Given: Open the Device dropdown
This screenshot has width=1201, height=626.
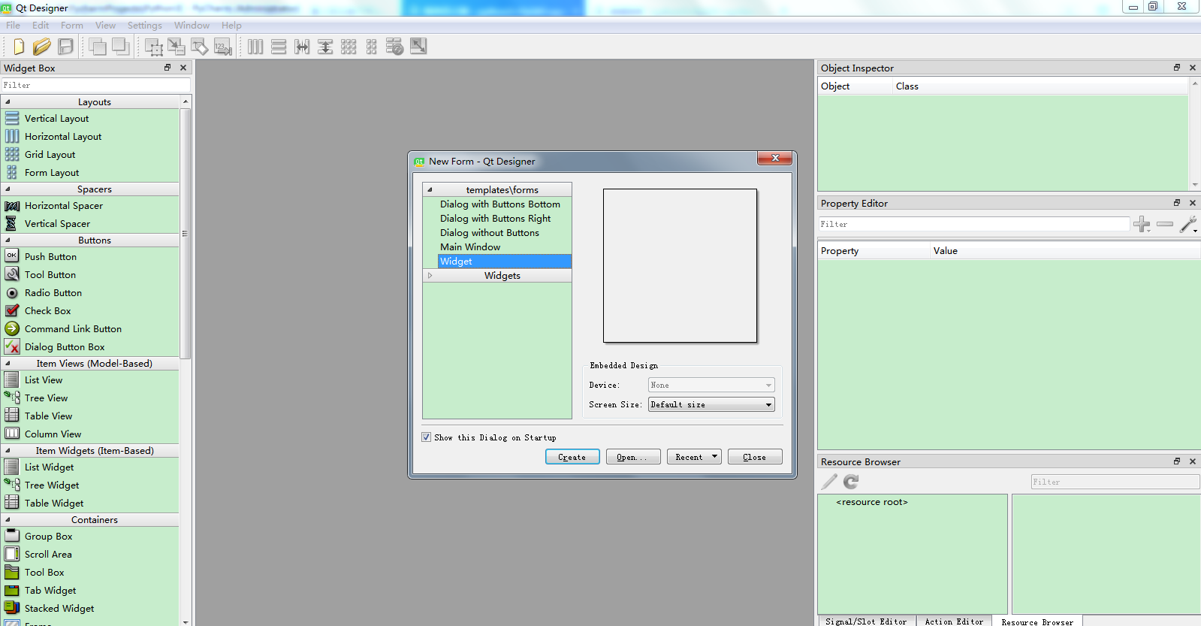Looking at the screenshot, I should coord(711,385).
